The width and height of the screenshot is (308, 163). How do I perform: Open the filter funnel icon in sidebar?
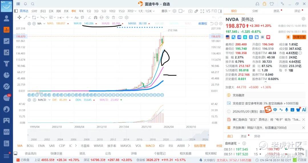coord(7,64)
